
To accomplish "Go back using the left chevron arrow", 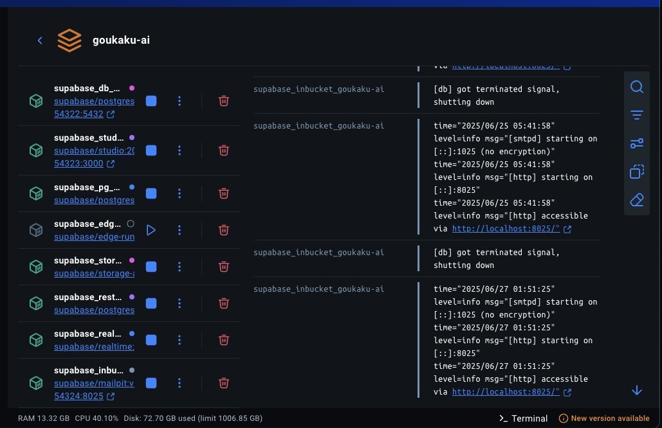I will coord(40,40).
